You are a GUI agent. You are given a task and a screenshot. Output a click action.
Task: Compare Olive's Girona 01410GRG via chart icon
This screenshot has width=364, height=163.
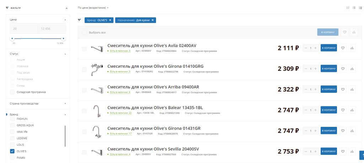tap(352, 69)
